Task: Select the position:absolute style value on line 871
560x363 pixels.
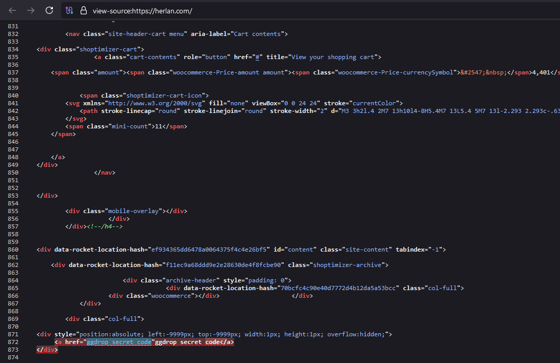Action: (232, 334)
